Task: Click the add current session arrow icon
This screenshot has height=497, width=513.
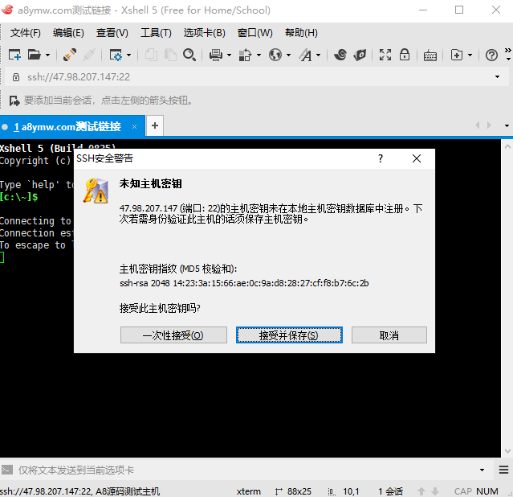Action: [x=14, y=101]
